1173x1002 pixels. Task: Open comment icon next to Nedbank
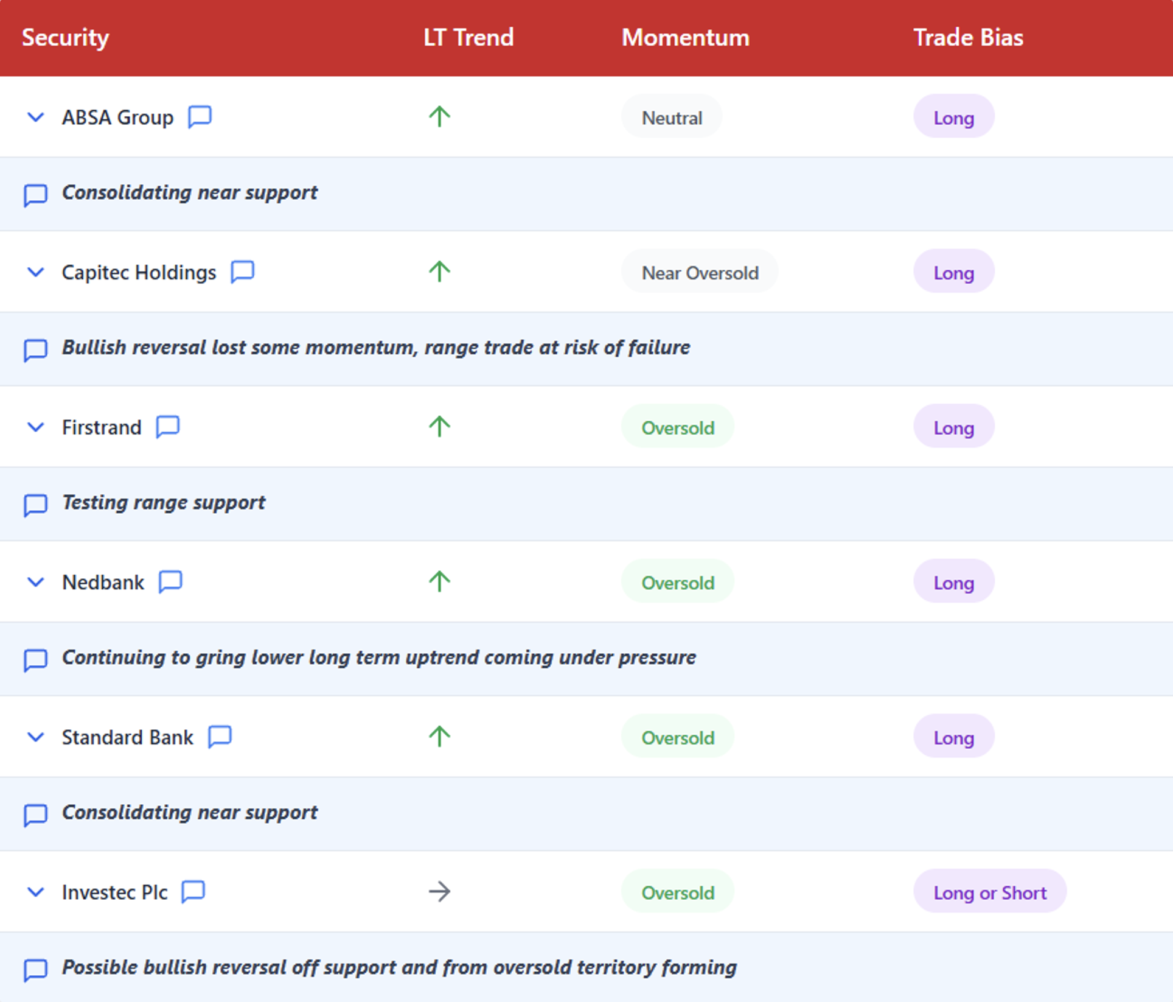[x=170, y=582]
